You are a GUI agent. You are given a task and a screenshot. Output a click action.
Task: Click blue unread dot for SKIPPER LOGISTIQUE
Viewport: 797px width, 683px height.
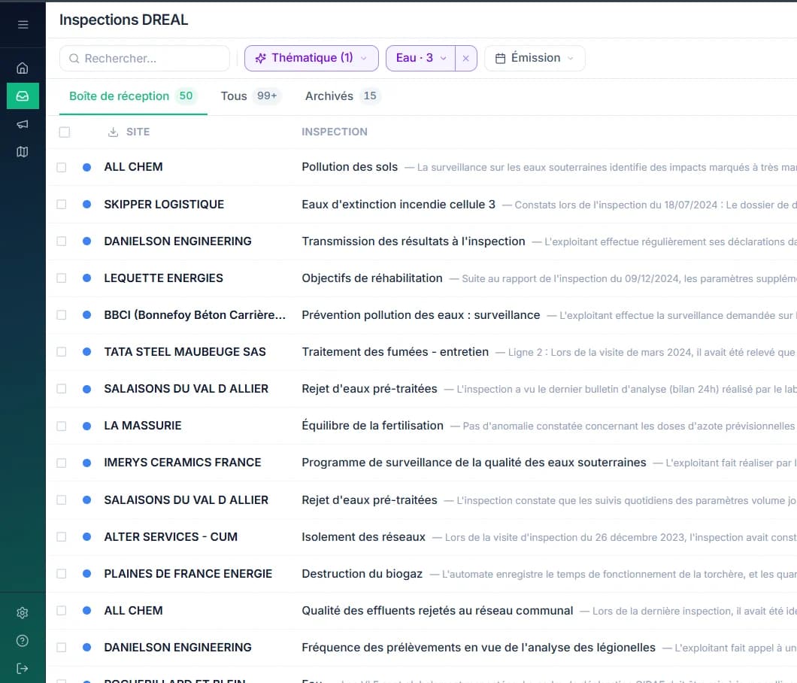click(x=87, y=204)
